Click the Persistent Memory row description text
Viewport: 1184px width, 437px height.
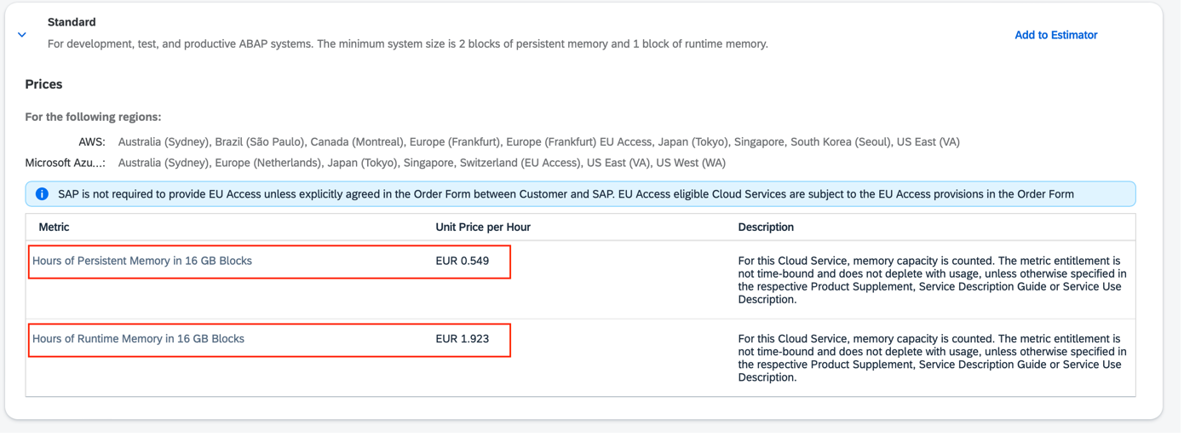(932, 280)
